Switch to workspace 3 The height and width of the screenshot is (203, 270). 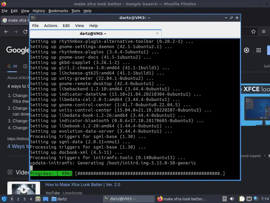point(25,199)
